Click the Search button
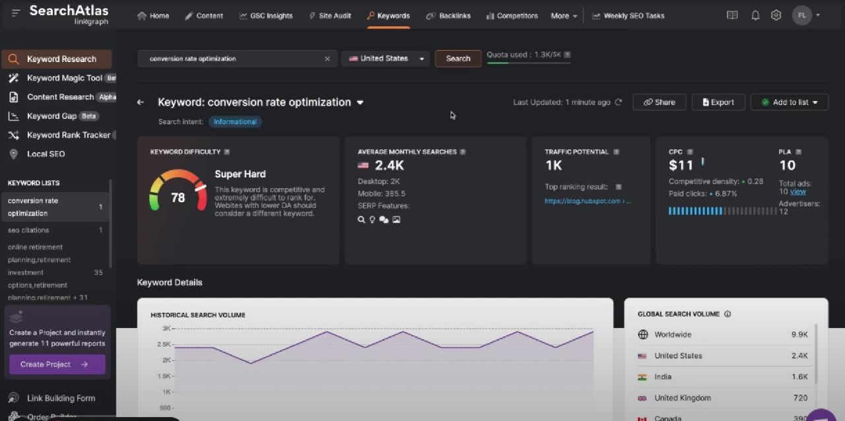 [458, 59]
